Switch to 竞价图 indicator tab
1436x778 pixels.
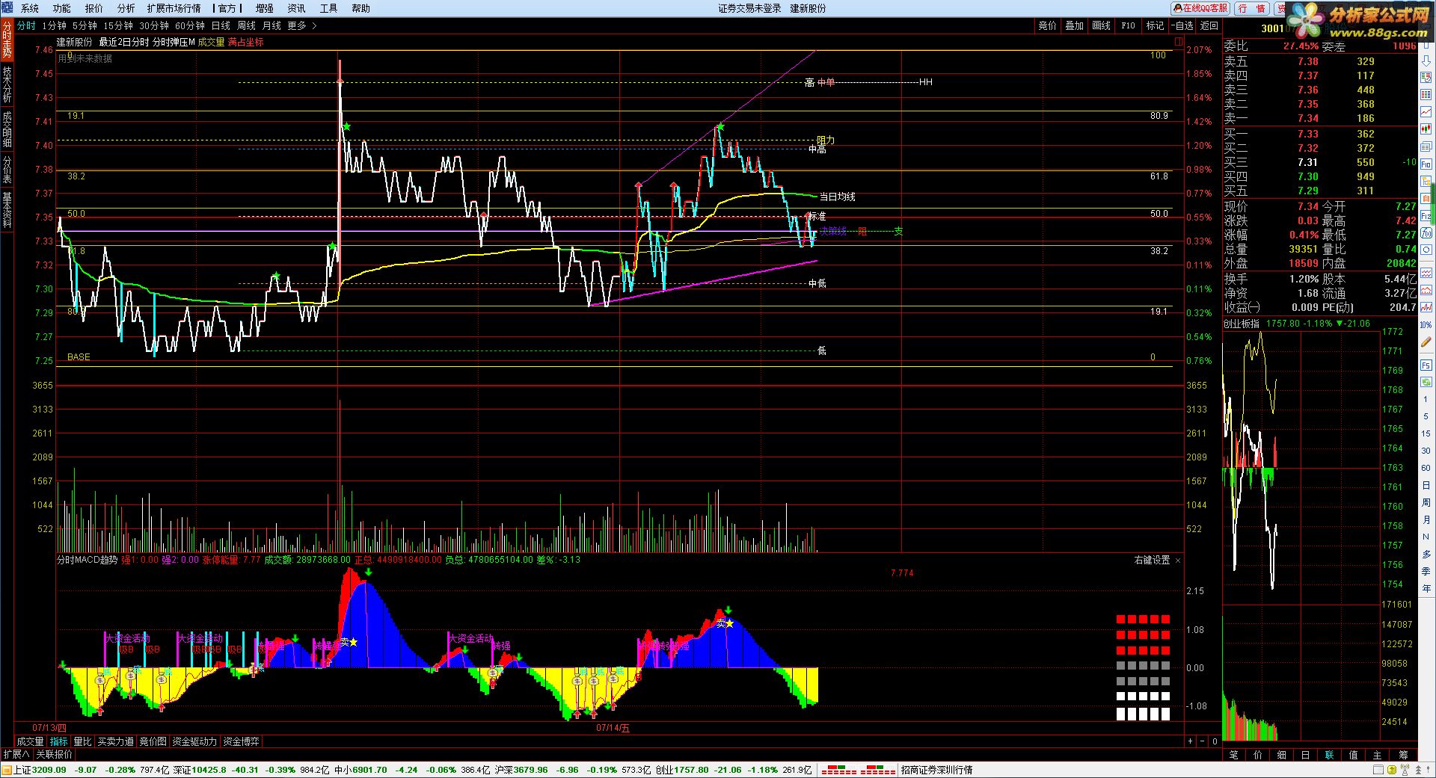tap(153, 741)
